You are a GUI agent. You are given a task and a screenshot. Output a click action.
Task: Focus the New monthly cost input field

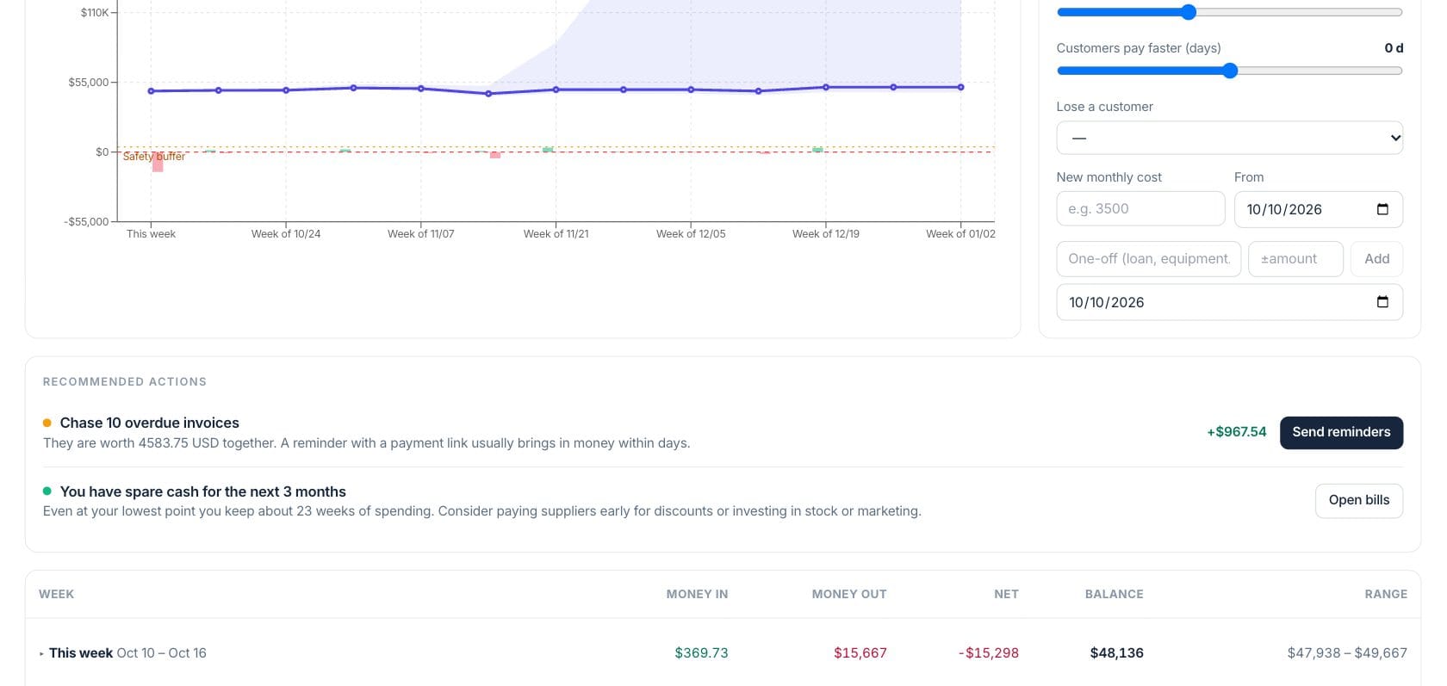click(1140, 209)
